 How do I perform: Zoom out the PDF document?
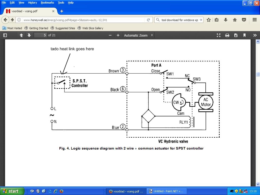(110, 35)
